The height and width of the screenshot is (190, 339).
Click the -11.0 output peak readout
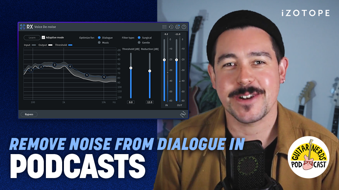[178, 34]
